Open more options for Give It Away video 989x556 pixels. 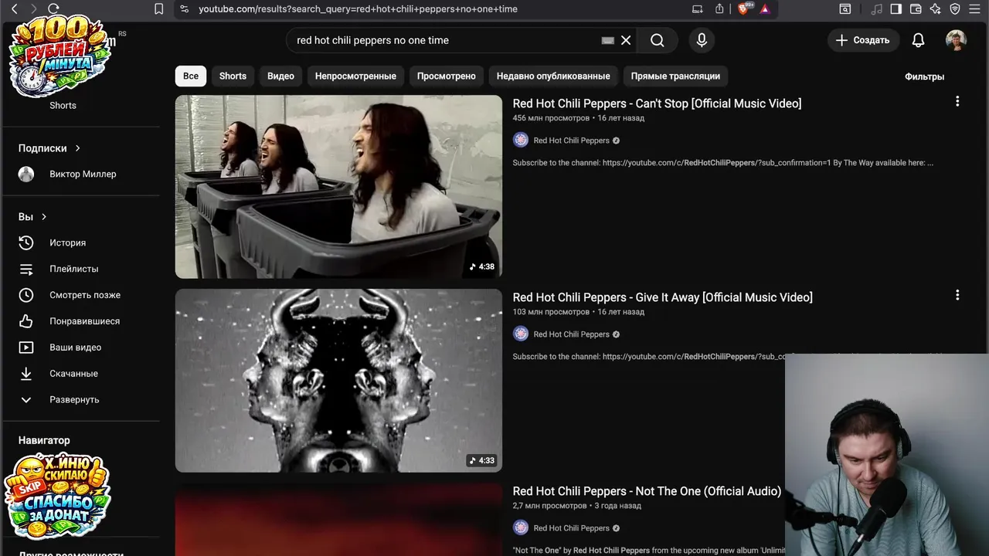coord(957,295)
